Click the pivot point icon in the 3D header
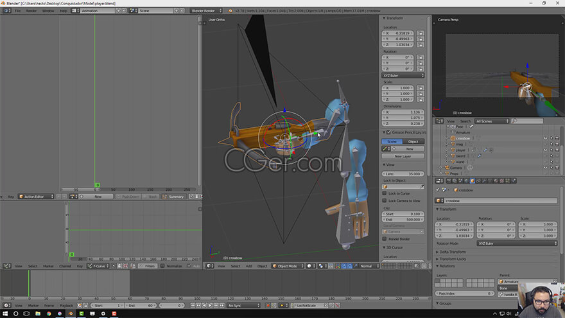Viewport: 565px width, 318px height. pyautogui.click(x=322, y=266)
